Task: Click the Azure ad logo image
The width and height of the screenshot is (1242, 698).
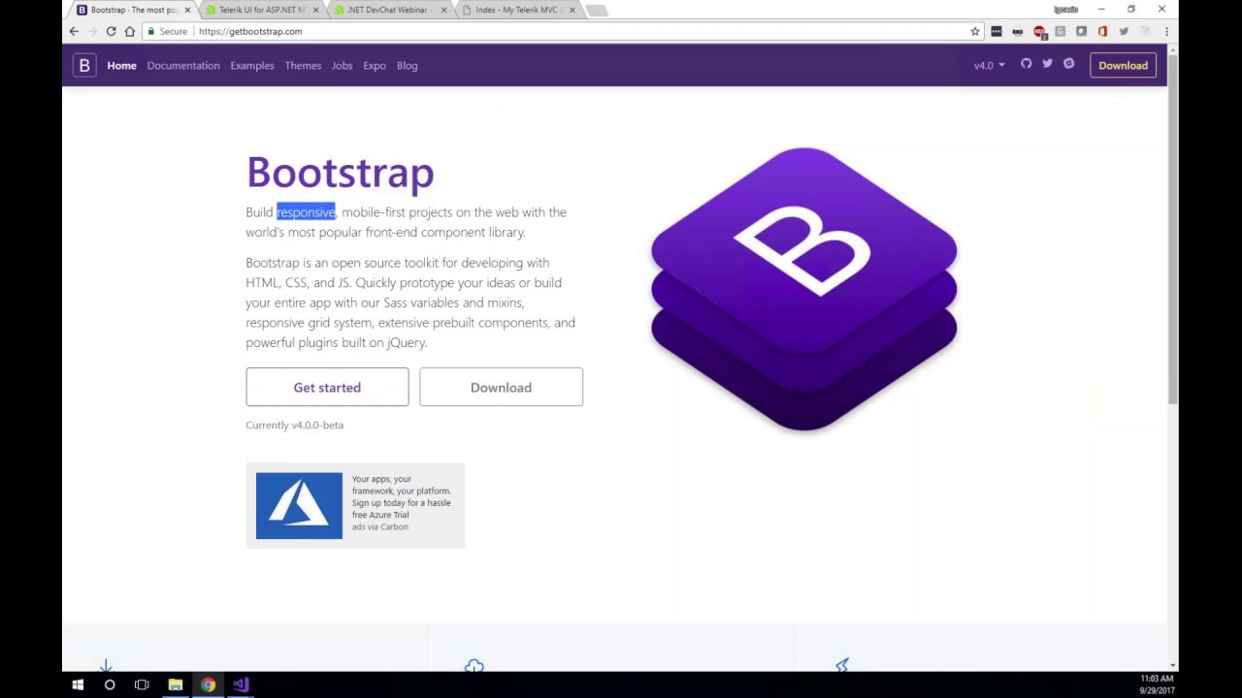Action: pos(299,505)
